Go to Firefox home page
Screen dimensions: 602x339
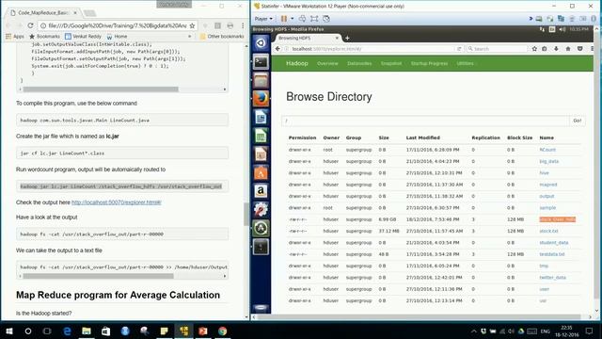pos(568,49)
